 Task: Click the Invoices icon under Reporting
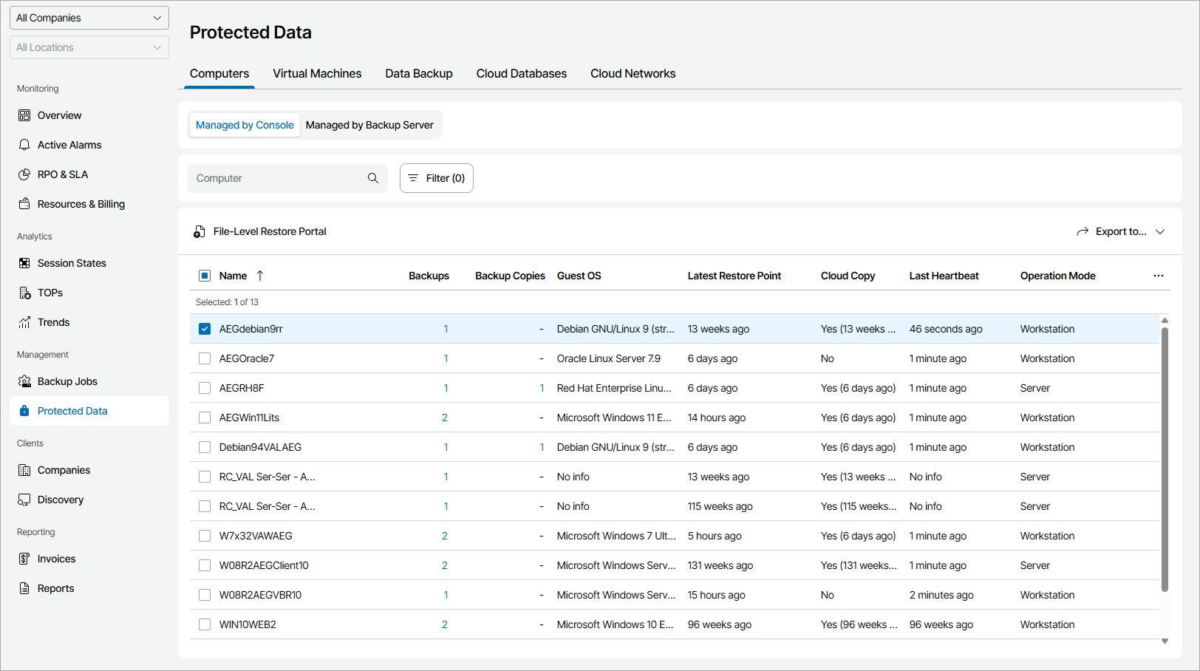[x=24, y=559]
